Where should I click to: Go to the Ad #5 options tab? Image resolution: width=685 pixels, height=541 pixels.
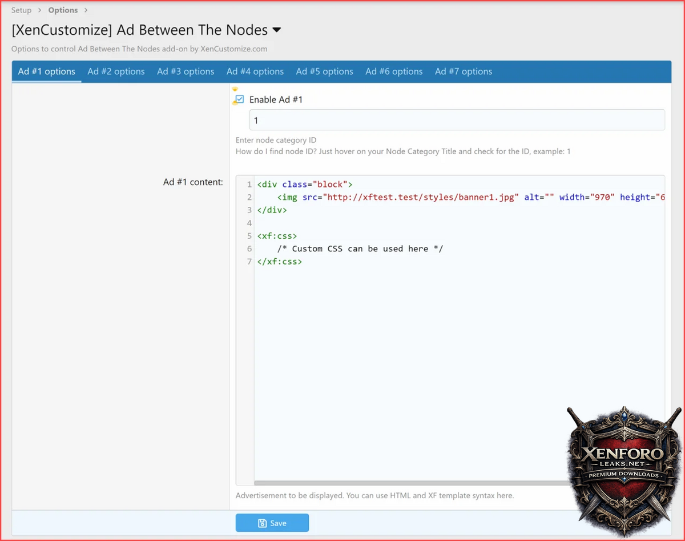pos(324,71)
